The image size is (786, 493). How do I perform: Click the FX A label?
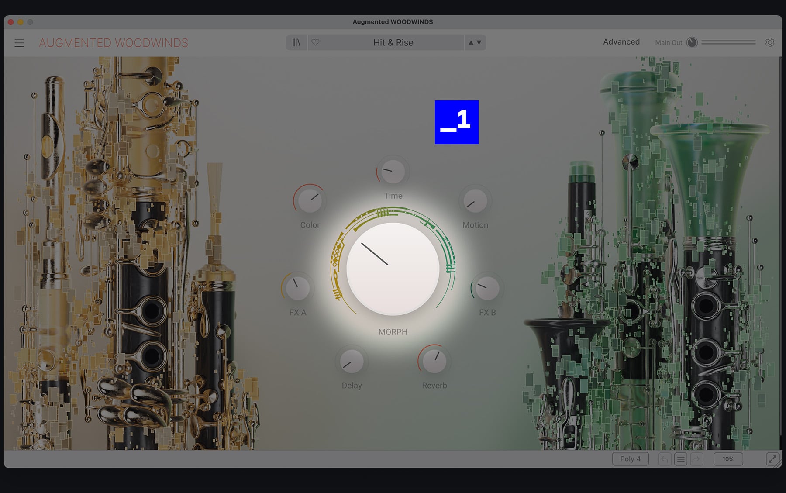click(298, 313)
